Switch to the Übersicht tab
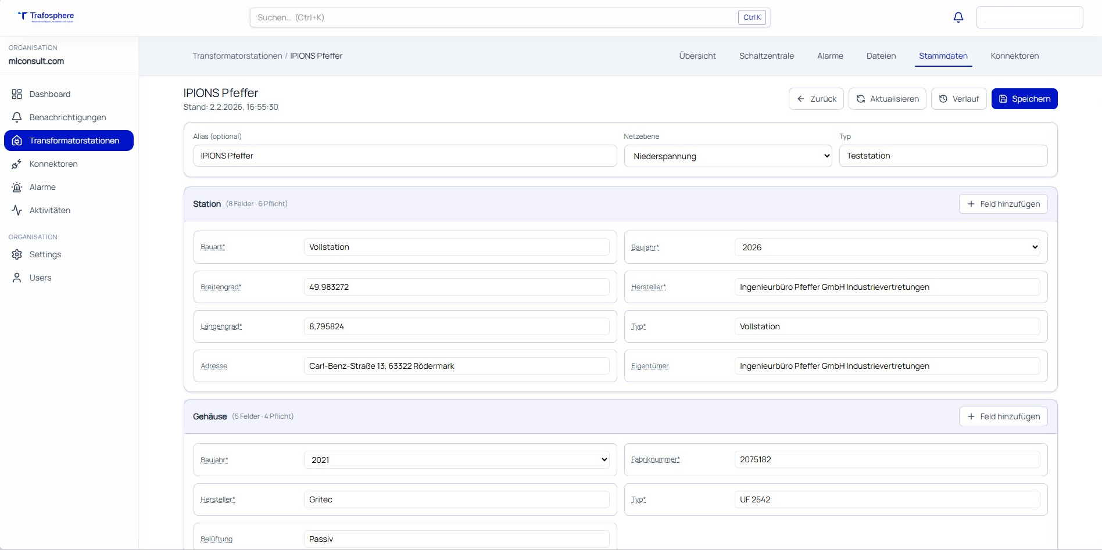Image resolution: width=1102 pixels, height=550 pixels. pyautogui.click(x=697, y=56)
